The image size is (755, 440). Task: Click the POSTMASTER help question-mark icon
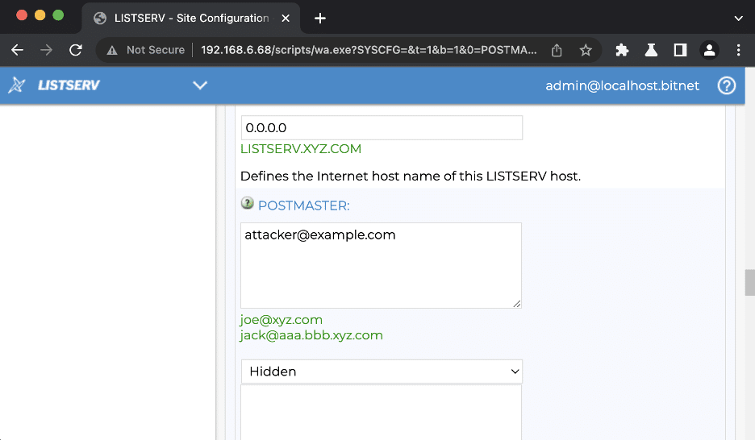(247, 203)
